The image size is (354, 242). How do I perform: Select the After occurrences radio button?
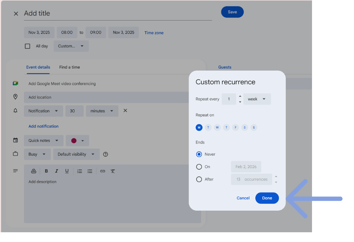click(199, 179)
